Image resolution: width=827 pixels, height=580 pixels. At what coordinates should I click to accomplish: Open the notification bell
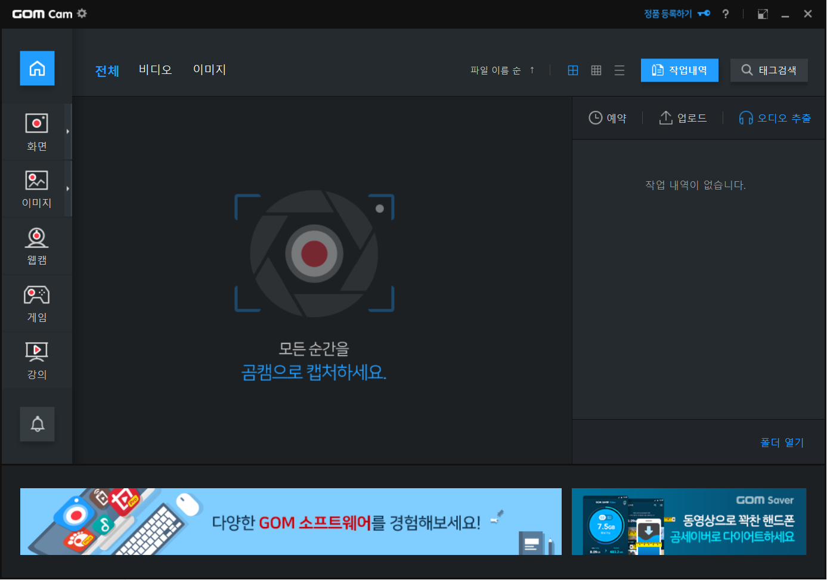(x=37, y=424)
